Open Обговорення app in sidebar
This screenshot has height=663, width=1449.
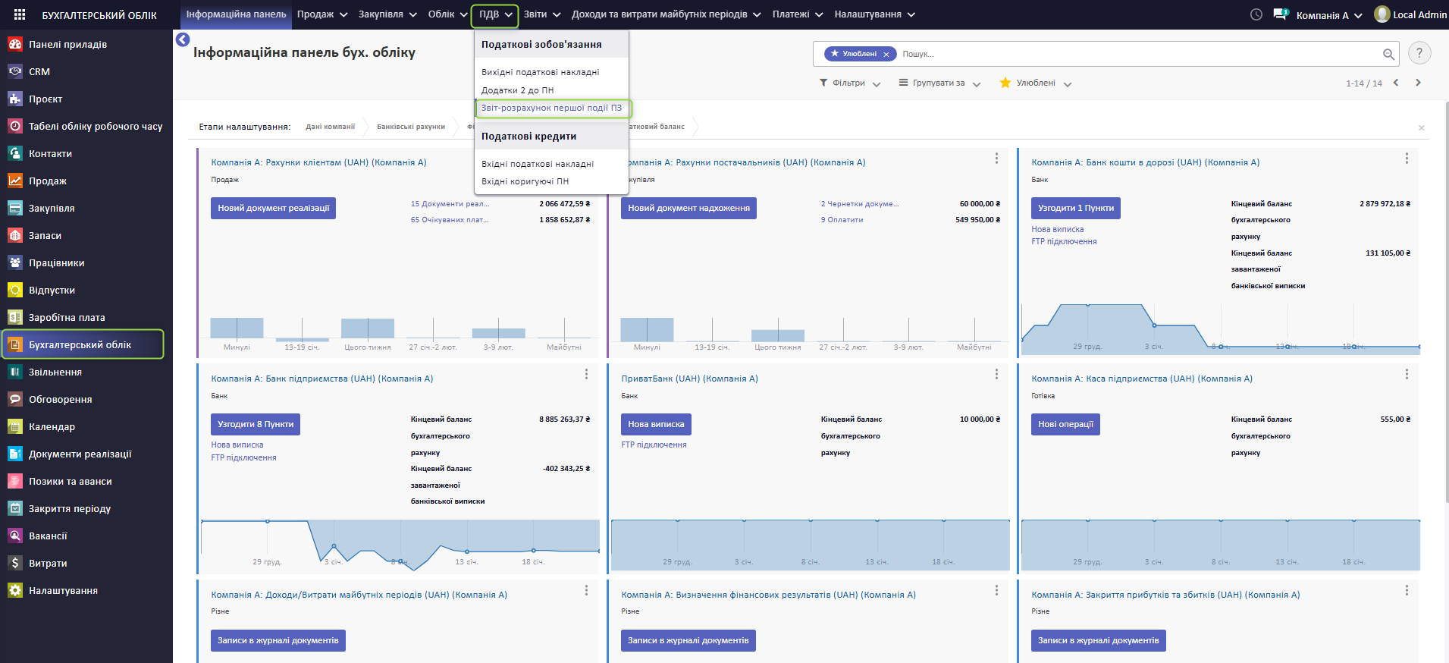click(x=61, y=399)
